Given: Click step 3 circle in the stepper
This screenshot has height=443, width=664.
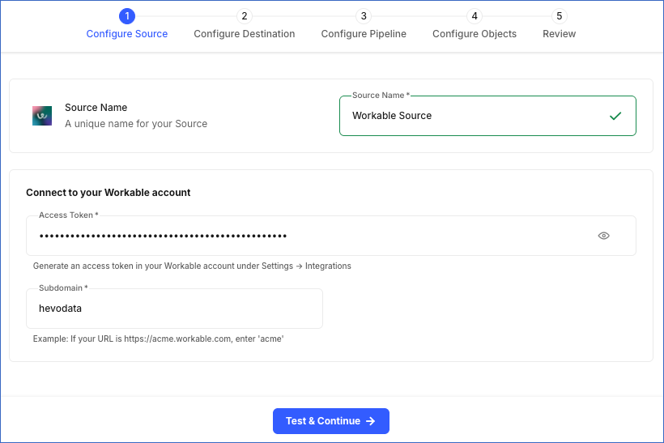Looking at the screenshot, I should pos(364,16).
